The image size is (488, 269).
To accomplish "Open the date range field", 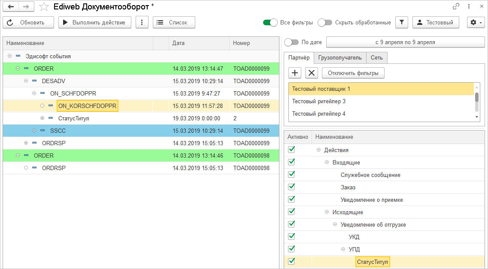I will 405,42.
